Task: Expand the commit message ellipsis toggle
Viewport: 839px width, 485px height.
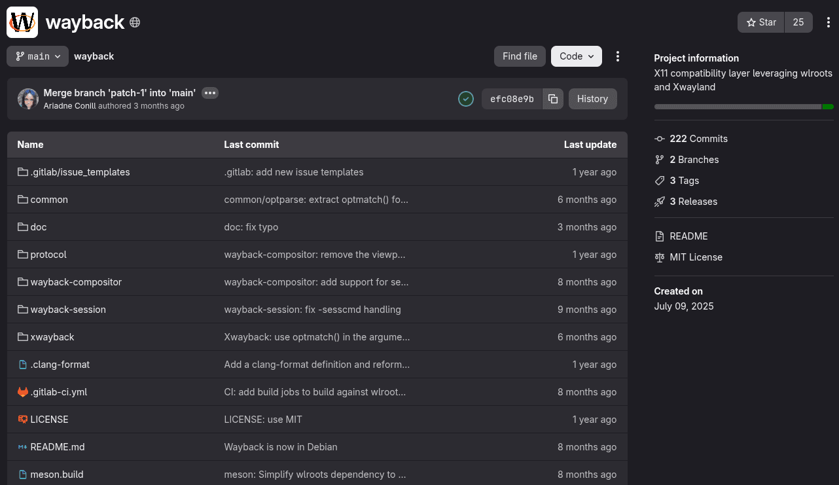Action: [x=210, y=93]
